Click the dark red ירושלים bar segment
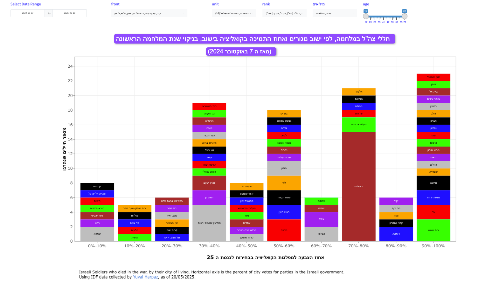Viewport: 478px width, 282px height. pyautogui.click(x=359, y=186)
